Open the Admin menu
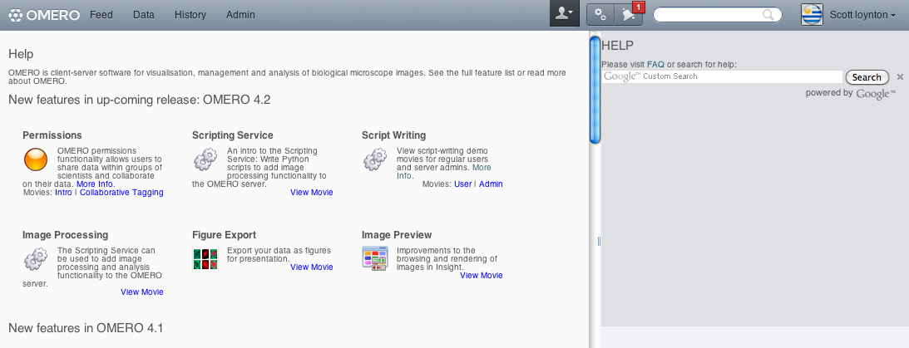This screenshot has width=909, height=348. pos(240,15)
